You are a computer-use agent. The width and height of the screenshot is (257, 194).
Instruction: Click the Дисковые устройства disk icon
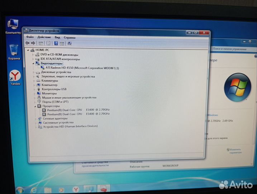click(x=38, y=72)
